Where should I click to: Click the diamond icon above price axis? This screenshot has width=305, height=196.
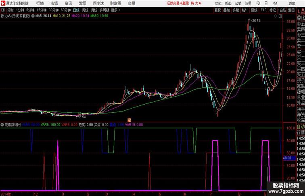[x=275, y=16]
